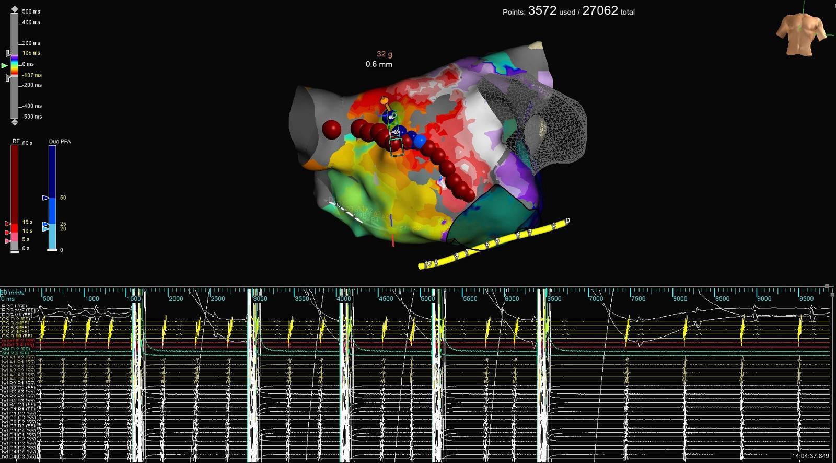This screenshot has width=836, height=463.
Task: Click the '3572 used' points count
Action: click(x=552, y=11)
